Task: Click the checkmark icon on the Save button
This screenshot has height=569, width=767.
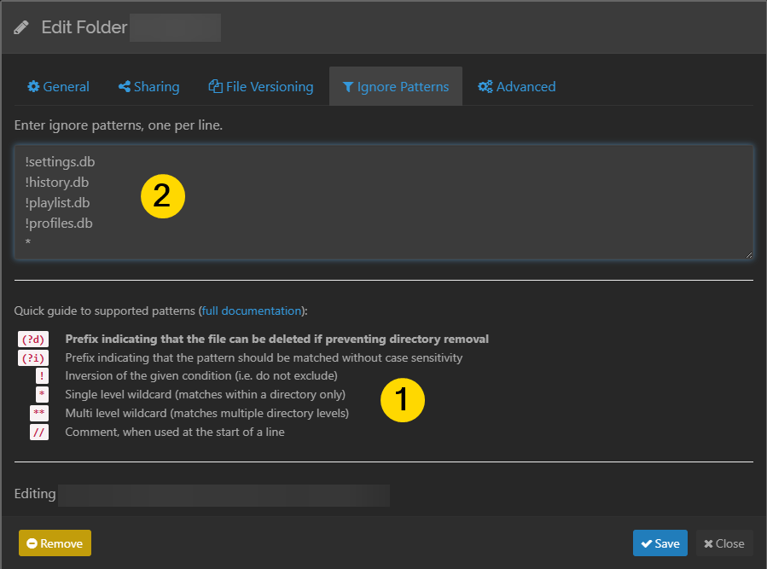Action: coord(647,543)
